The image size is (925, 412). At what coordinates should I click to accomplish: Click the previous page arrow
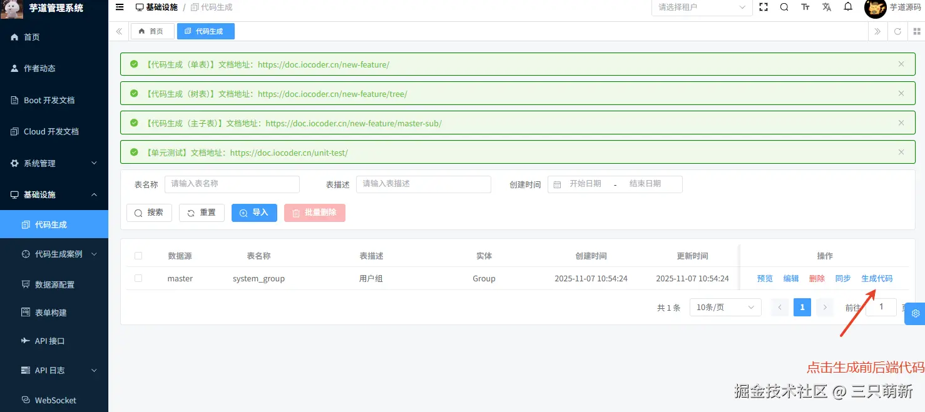click(780, 307)
